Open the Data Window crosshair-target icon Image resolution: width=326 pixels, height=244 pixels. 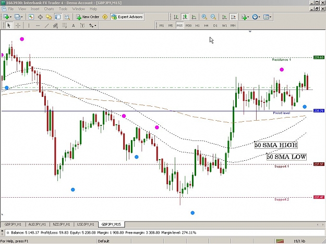click(x=40, y=17)
